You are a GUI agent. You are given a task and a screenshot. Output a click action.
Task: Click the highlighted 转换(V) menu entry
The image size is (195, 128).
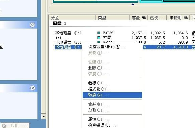112,95
